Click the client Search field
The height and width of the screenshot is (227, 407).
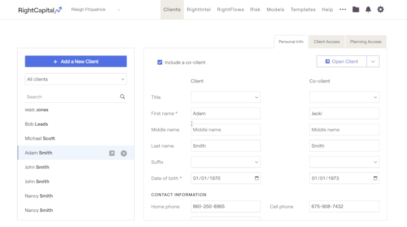72,97
